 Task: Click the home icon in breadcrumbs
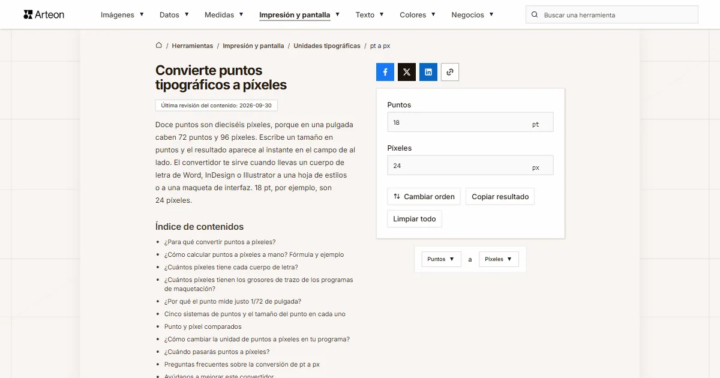pyautogui.click(x=159, y=46)
